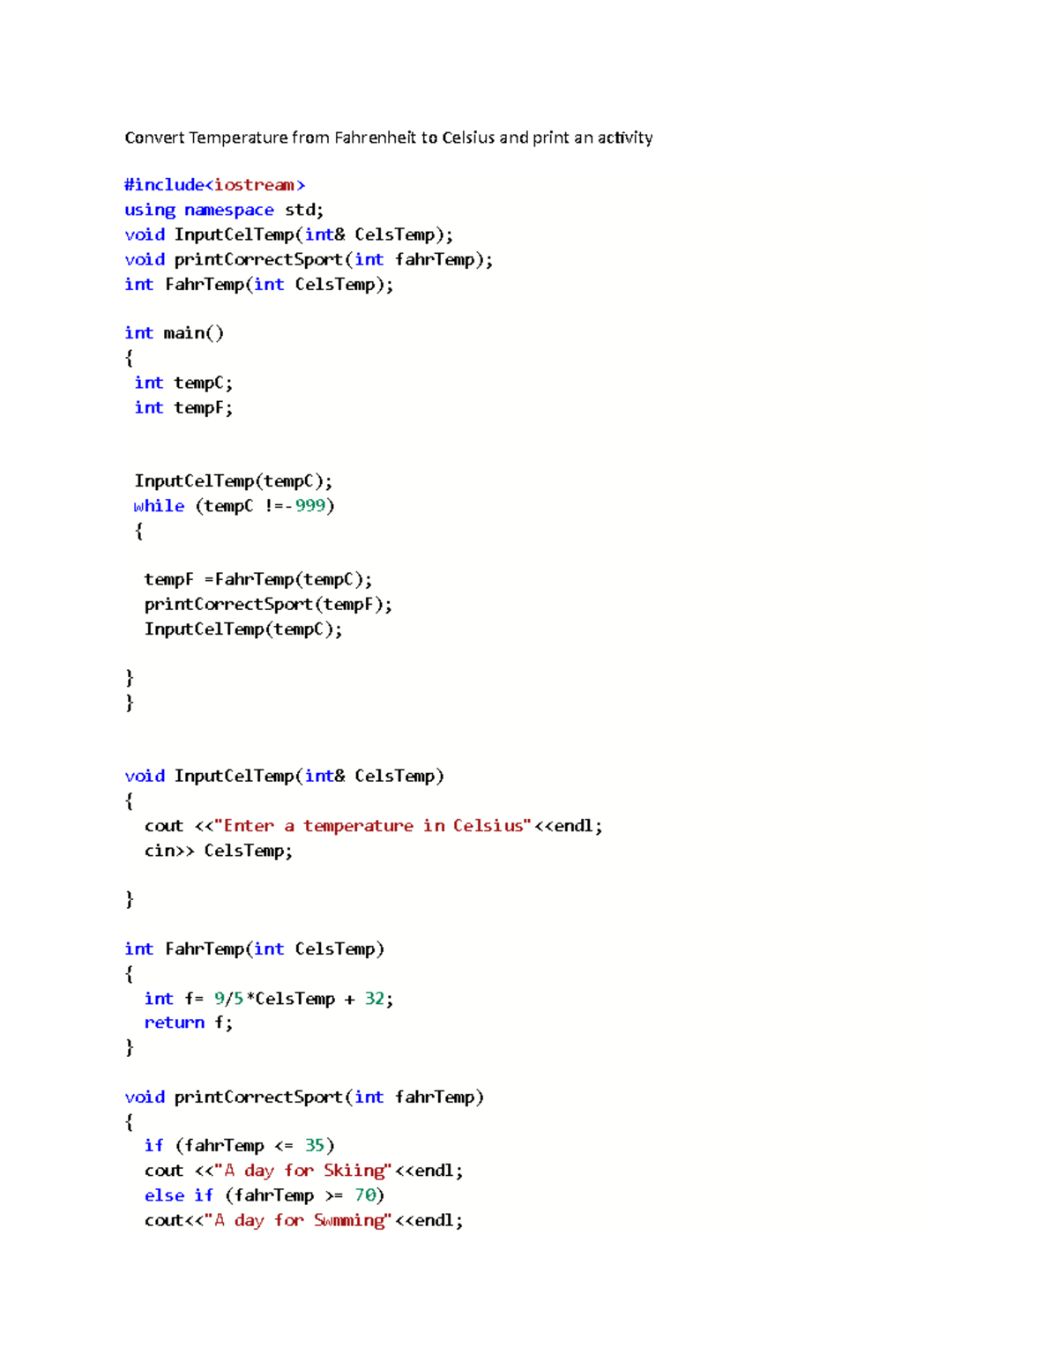This screenshot has width=1058, height=1369.
Task: Select the using namespace std line
Action: coord(223,210)
